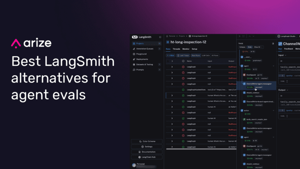Click the graph:step:0 tag under __start__

pyautogui.click(x=257, y=61)
